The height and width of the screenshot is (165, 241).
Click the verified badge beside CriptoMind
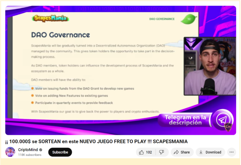41,150
